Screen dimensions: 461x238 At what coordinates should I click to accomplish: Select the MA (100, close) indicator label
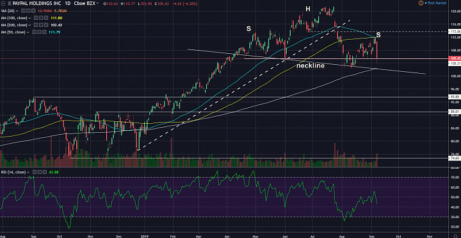(14, 18)
